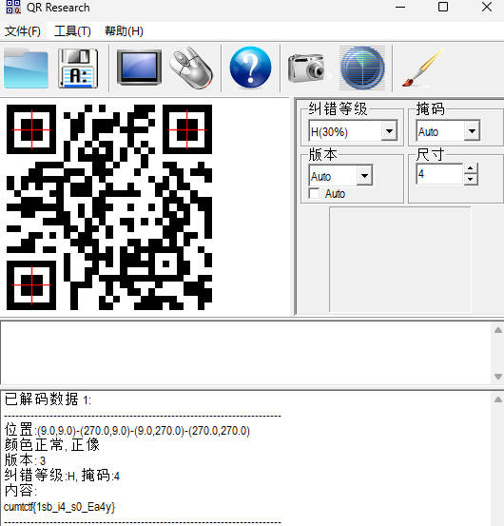Screen dimensions: 504x526
Task: Click the blue globe radar icon
Action: [x=362, y=68]
